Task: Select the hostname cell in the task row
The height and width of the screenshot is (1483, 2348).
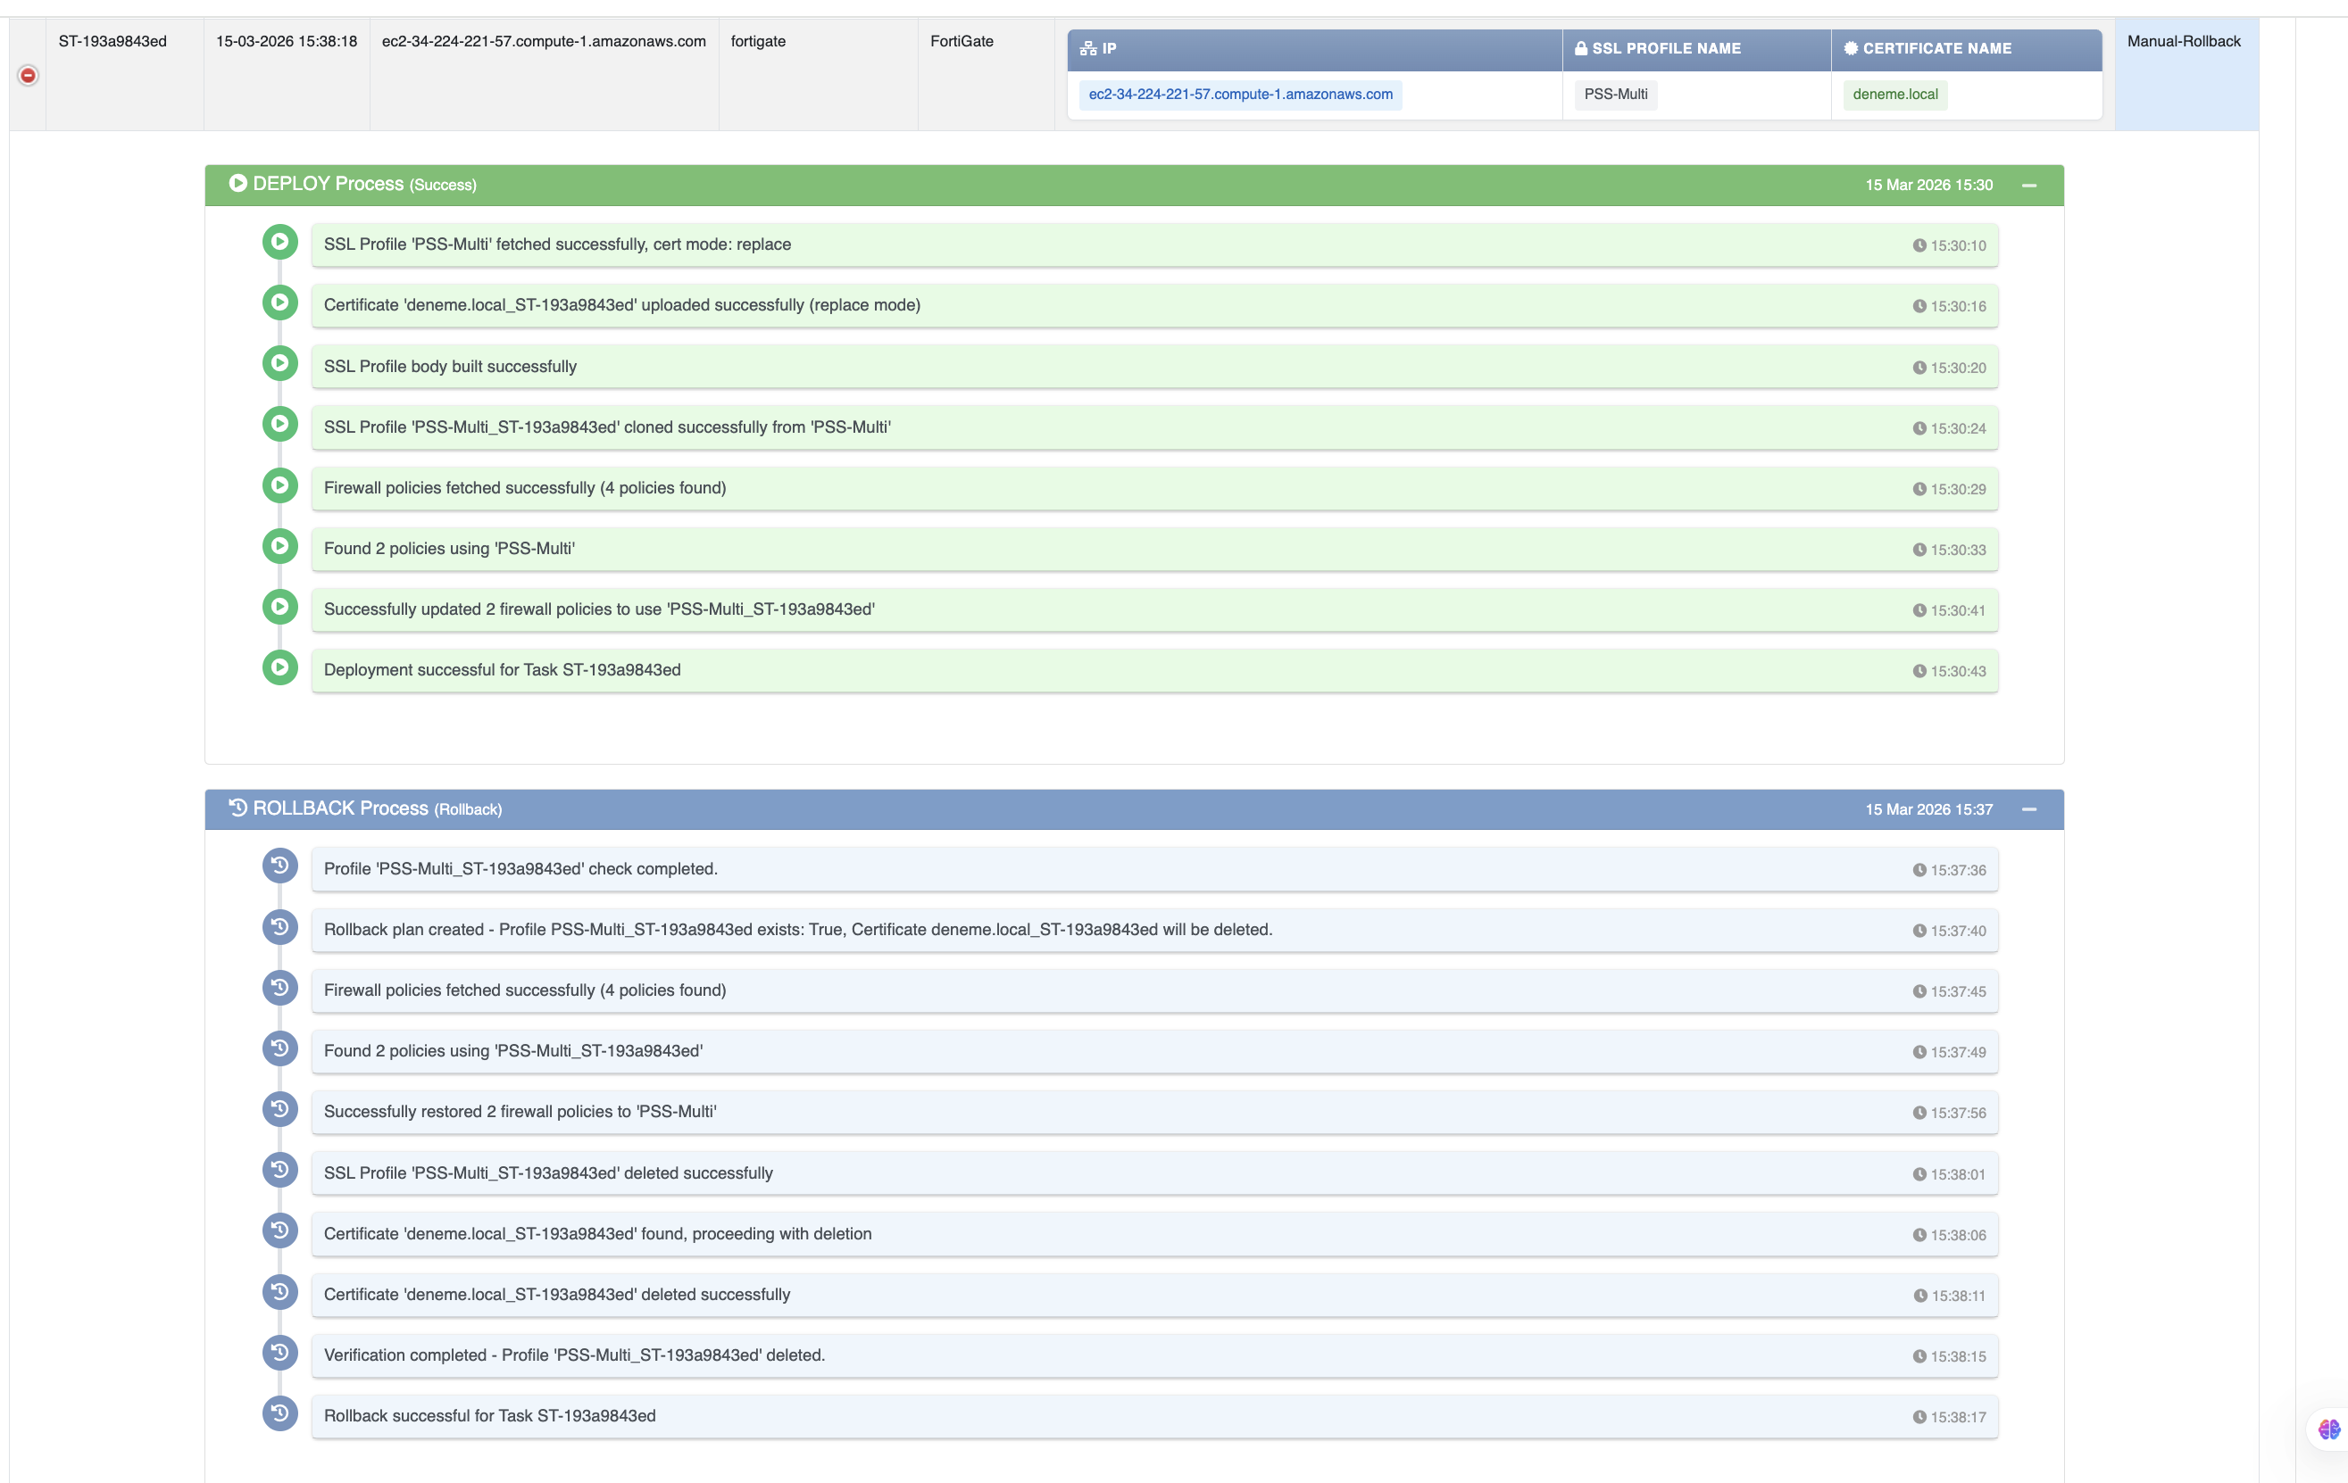Action: (544, 74)
